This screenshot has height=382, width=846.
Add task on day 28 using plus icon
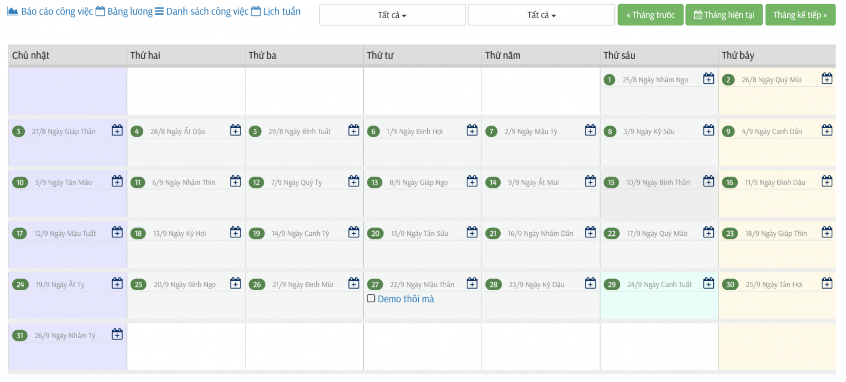(591, 283)
